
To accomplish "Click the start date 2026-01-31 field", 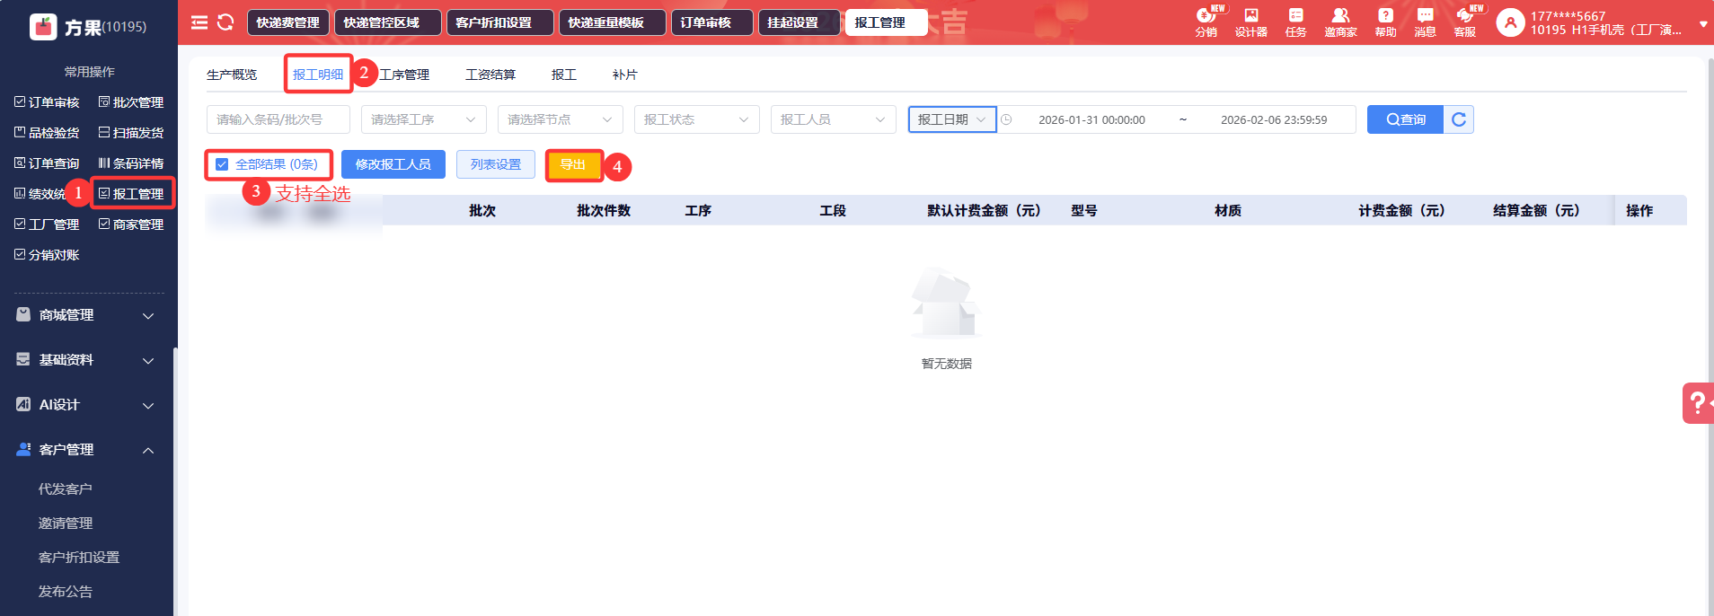I will pyautogui.click(x=1091, y=119).
